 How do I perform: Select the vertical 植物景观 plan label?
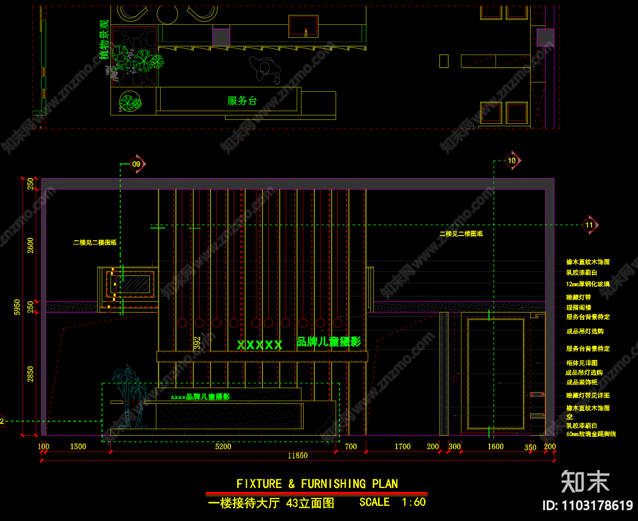coord(104,40)
